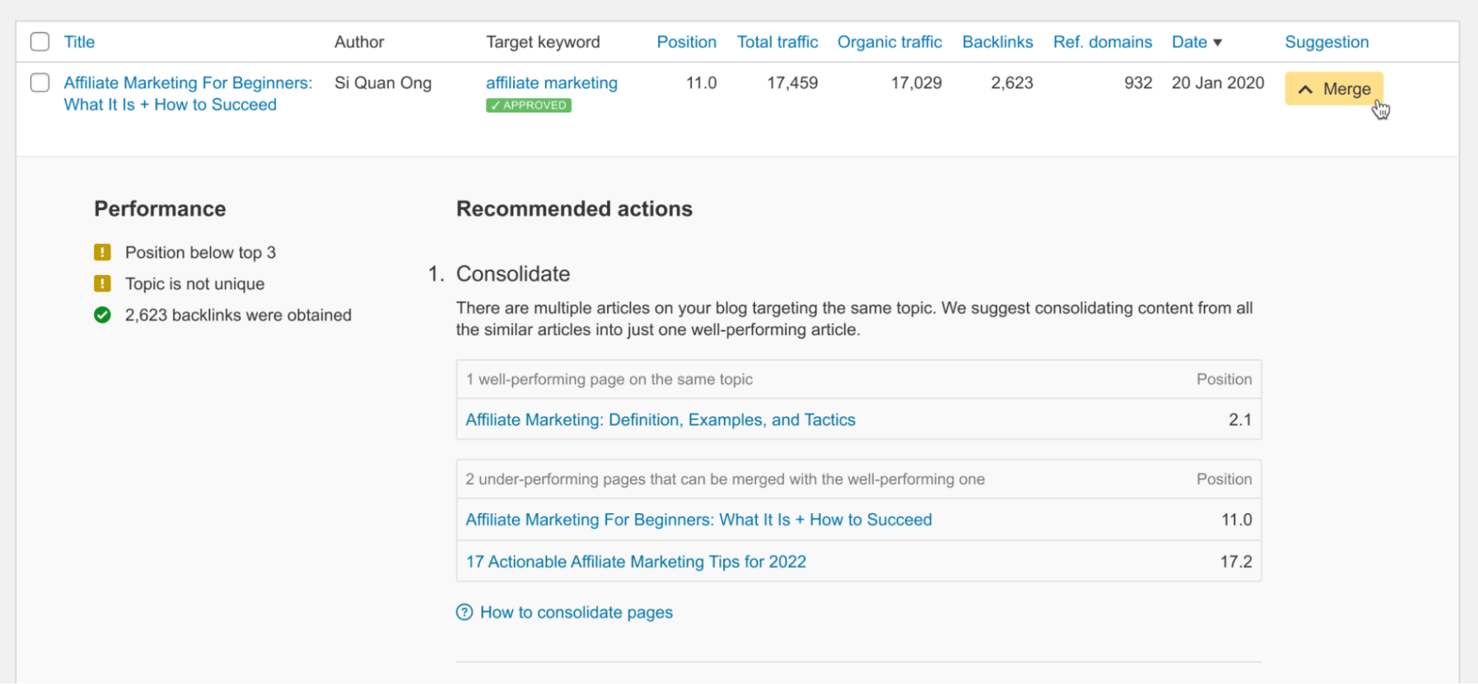Click the green checkmark next to backlinks stat
This screenshot has width=1478, height=684.
(102, 314)
